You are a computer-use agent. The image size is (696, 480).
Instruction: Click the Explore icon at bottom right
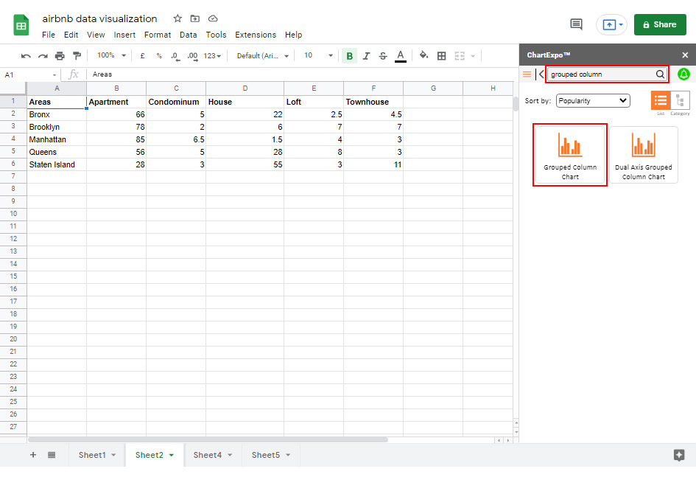click(678, 455)
